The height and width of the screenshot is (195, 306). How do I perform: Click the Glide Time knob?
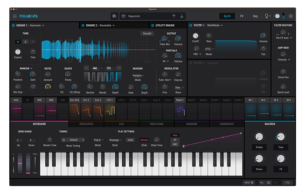point(156,140)
